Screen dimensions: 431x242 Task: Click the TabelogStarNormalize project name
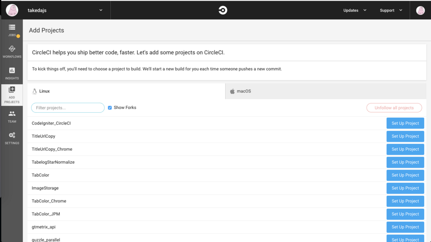coord(53,162)
